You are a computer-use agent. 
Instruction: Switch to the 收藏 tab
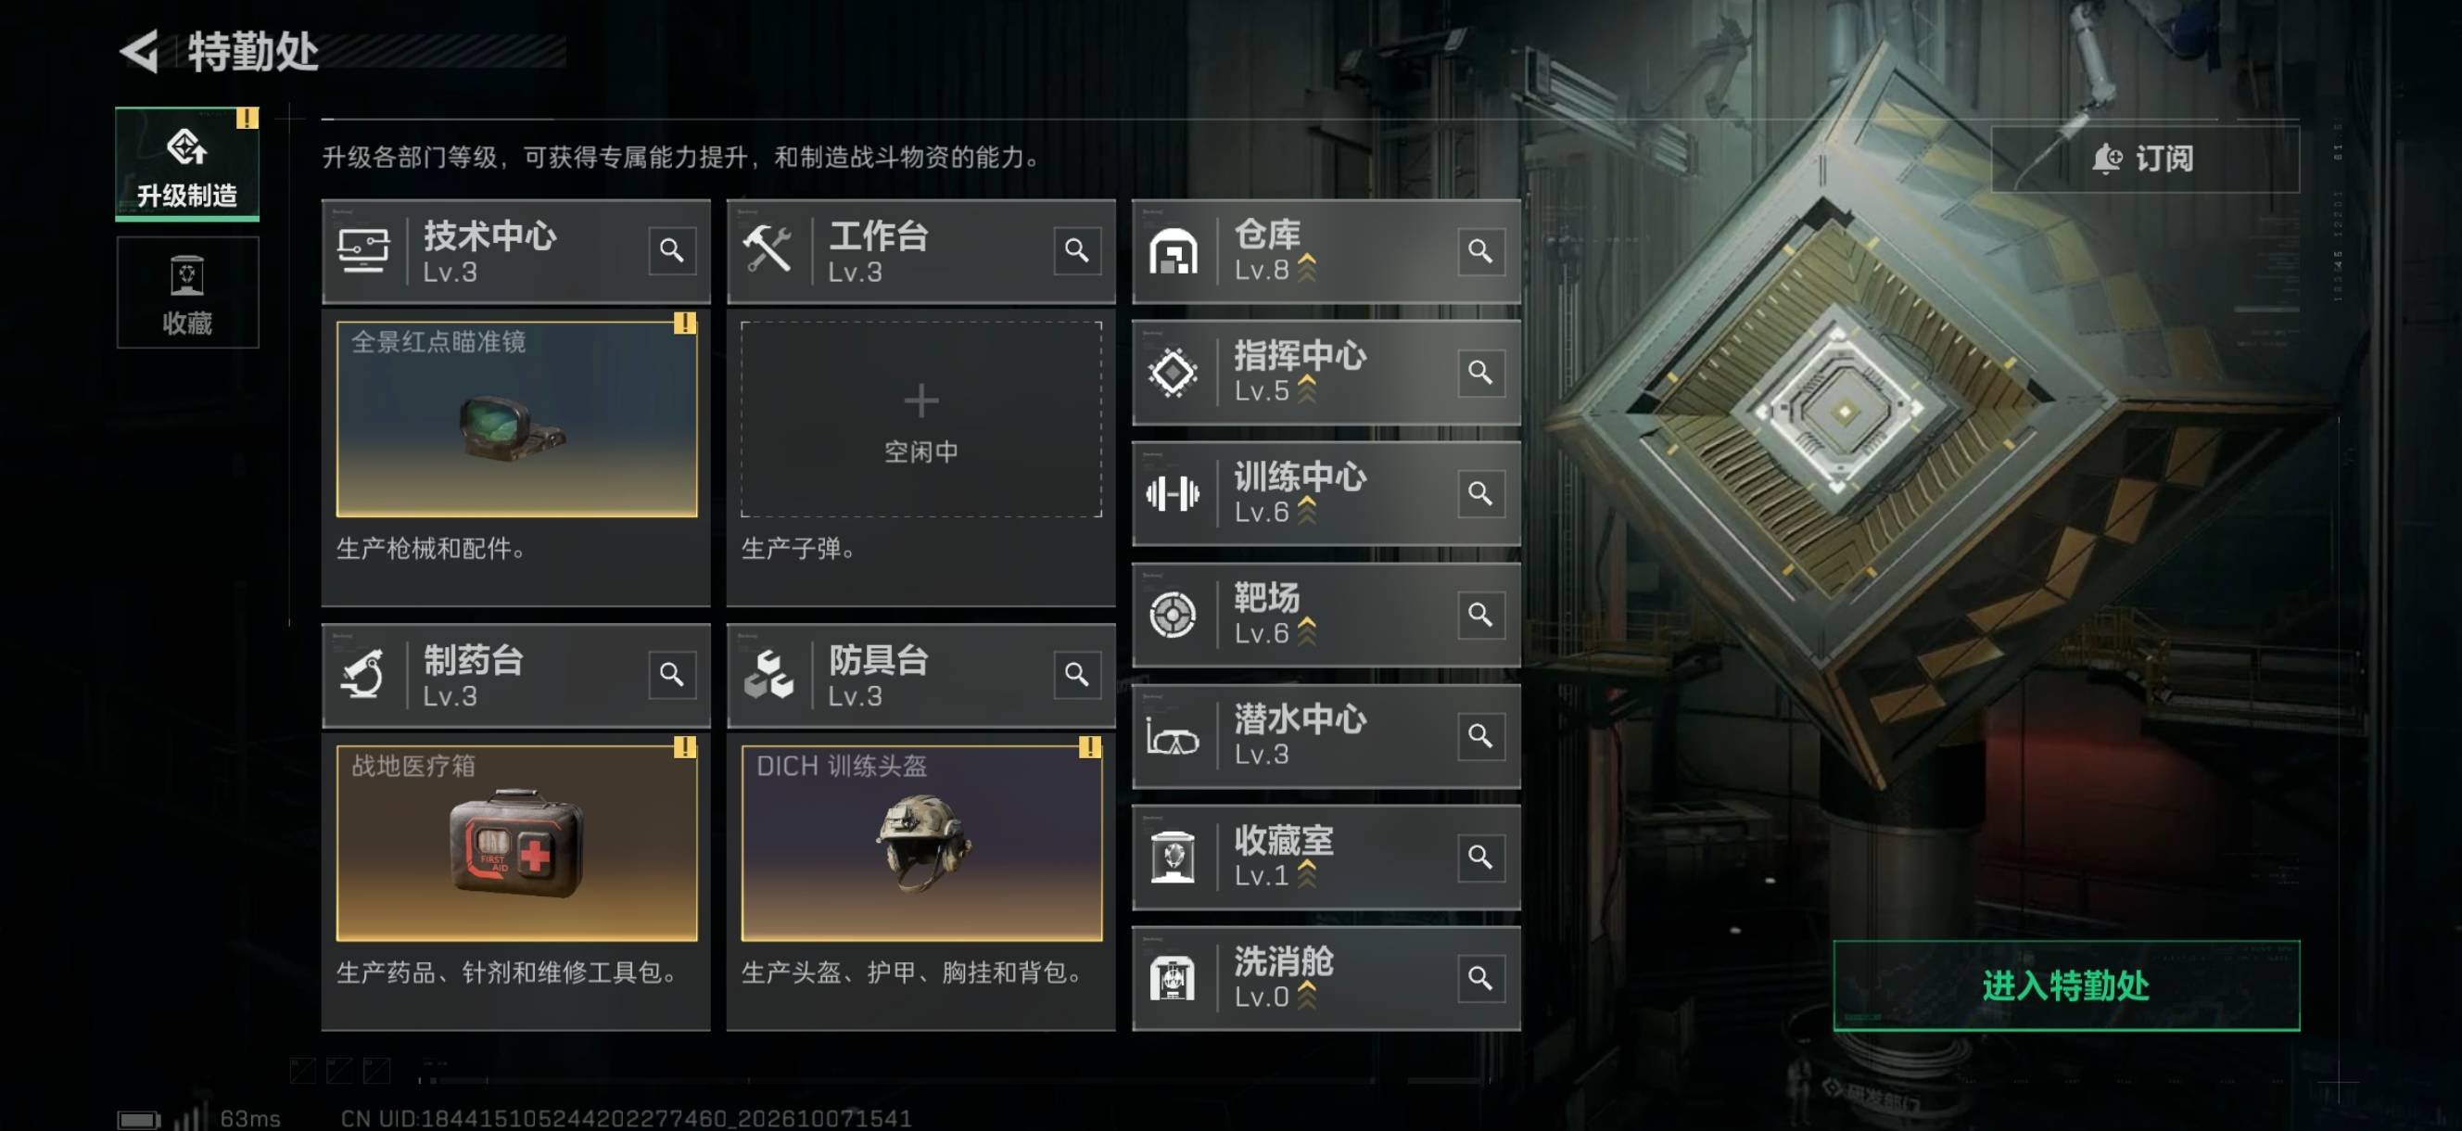click(187, 293)
